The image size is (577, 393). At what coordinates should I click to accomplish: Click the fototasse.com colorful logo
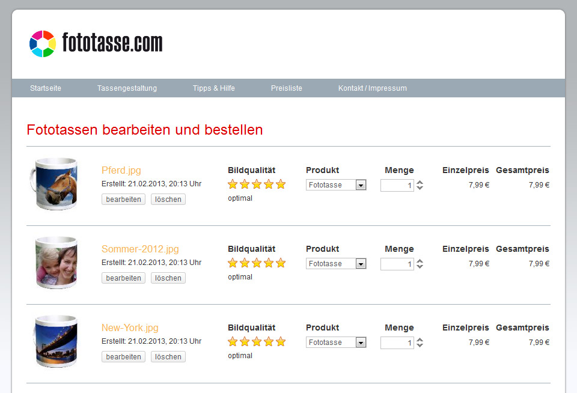pos(43,44)
